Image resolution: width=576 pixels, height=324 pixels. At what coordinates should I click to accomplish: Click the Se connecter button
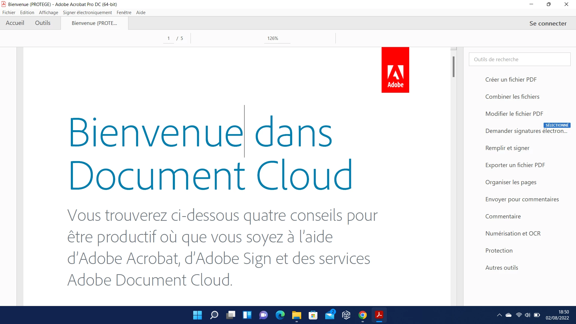click(548, 23)
